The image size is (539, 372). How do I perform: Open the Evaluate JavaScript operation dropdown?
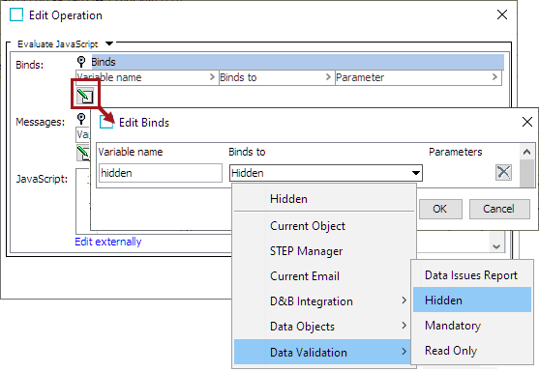109,43
